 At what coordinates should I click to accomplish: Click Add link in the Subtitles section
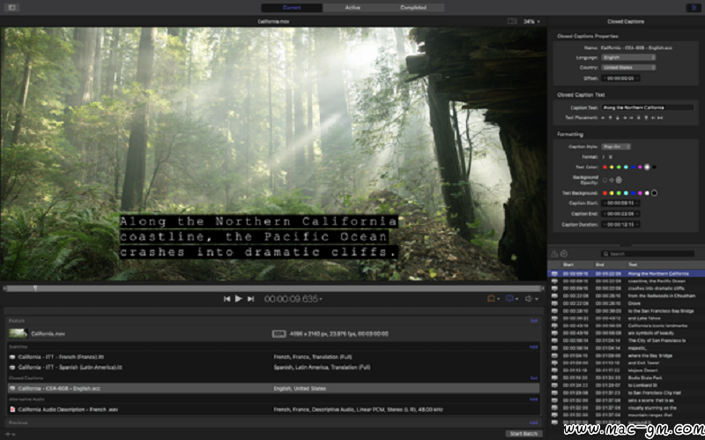[x=534, y=347]
